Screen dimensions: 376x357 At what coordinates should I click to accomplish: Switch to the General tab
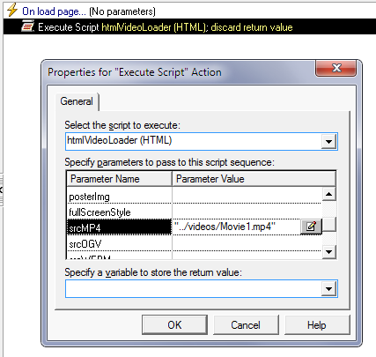pyautogui.click(x=77, y=101)
